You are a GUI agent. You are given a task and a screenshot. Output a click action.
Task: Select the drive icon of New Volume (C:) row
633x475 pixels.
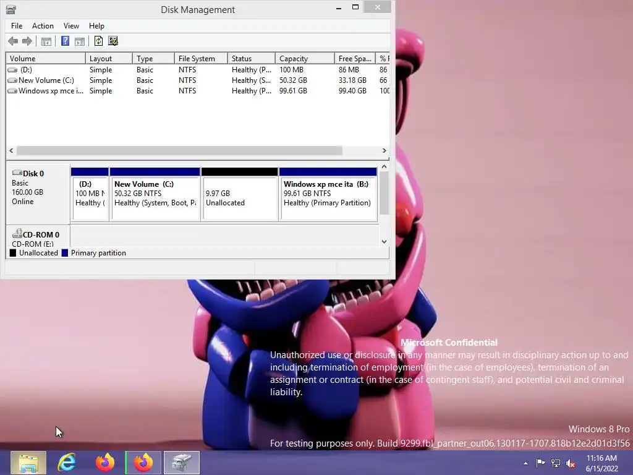[x=12, y=80]
